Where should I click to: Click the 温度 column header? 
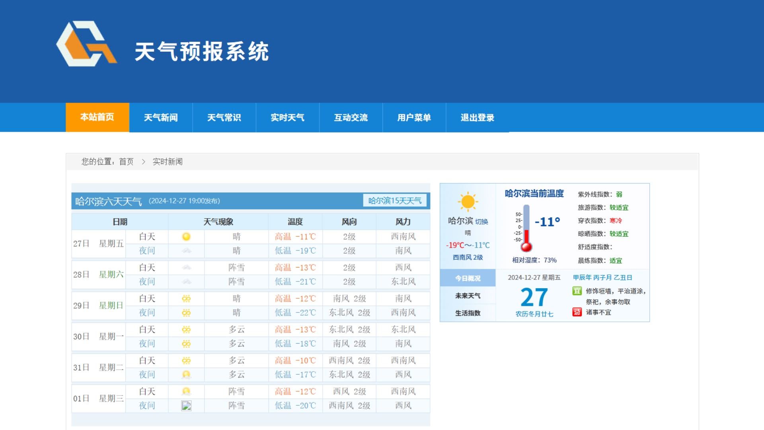pyautogui.click(x=295, y=222)
